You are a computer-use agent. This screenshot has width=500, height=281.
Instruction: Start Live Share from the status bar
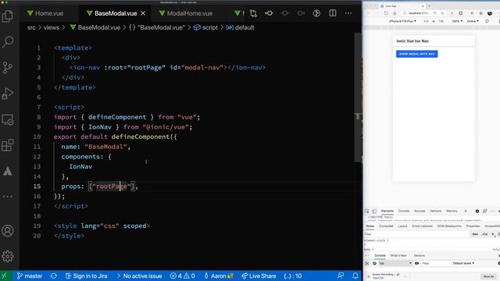tap(259, 276)
